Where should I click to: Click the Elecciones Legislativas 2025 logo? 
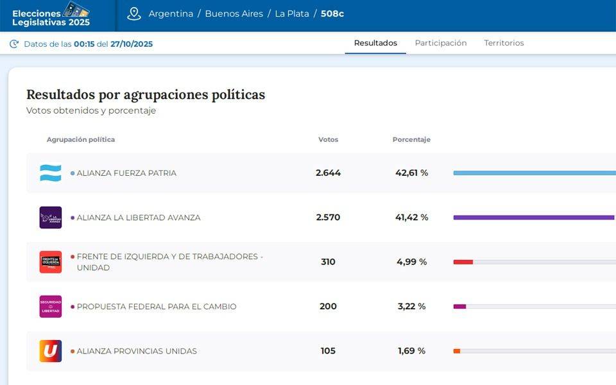click(51, 15)
